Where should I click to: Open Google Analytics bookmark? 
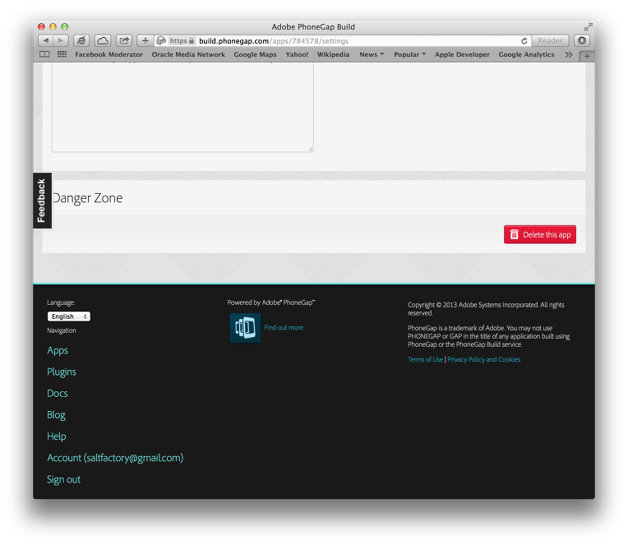(526, 54)
